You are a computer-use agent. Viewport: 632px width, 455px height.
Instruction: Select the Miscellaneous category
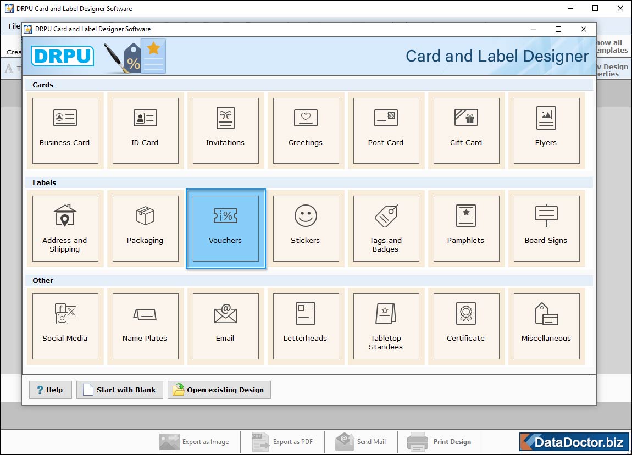[547, 326]
